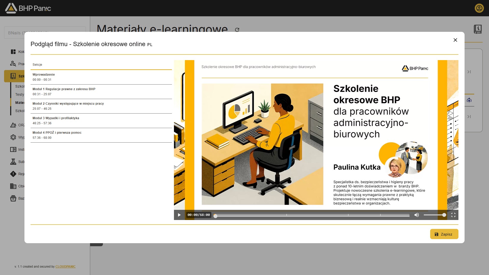Screen dimensions: 489x275
Task: Jump to Wprowadzenie section
Action: tap(101, 77)
